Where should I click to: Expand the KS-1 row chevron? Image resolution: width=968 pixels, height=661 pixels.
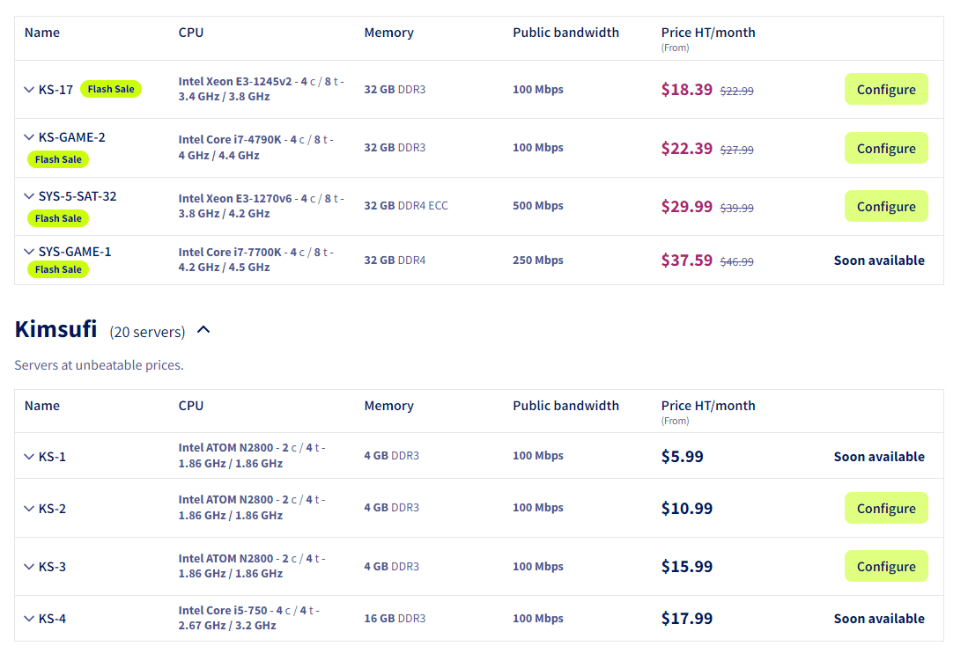pyautogui.click(x=29, y=457)
